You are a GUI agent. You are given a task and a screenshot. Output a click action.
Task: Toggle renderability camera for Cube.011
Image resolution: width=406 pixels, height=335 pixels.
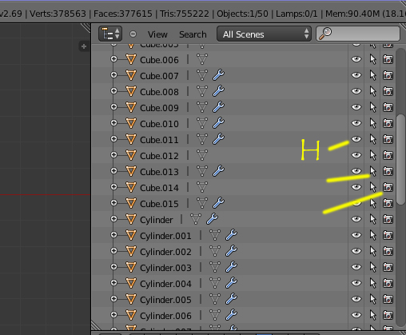388,139
